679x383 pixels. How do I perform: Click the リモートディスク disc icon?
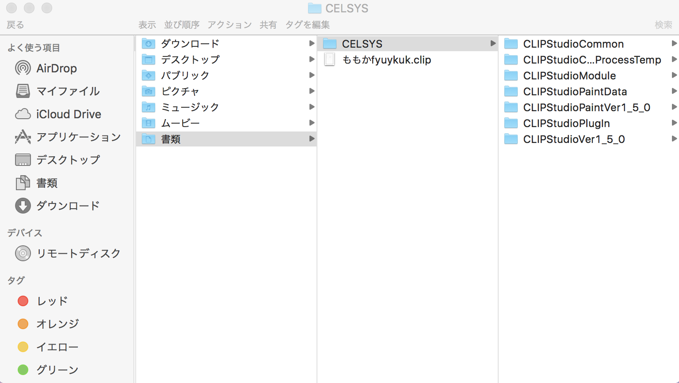coord(23,253)
